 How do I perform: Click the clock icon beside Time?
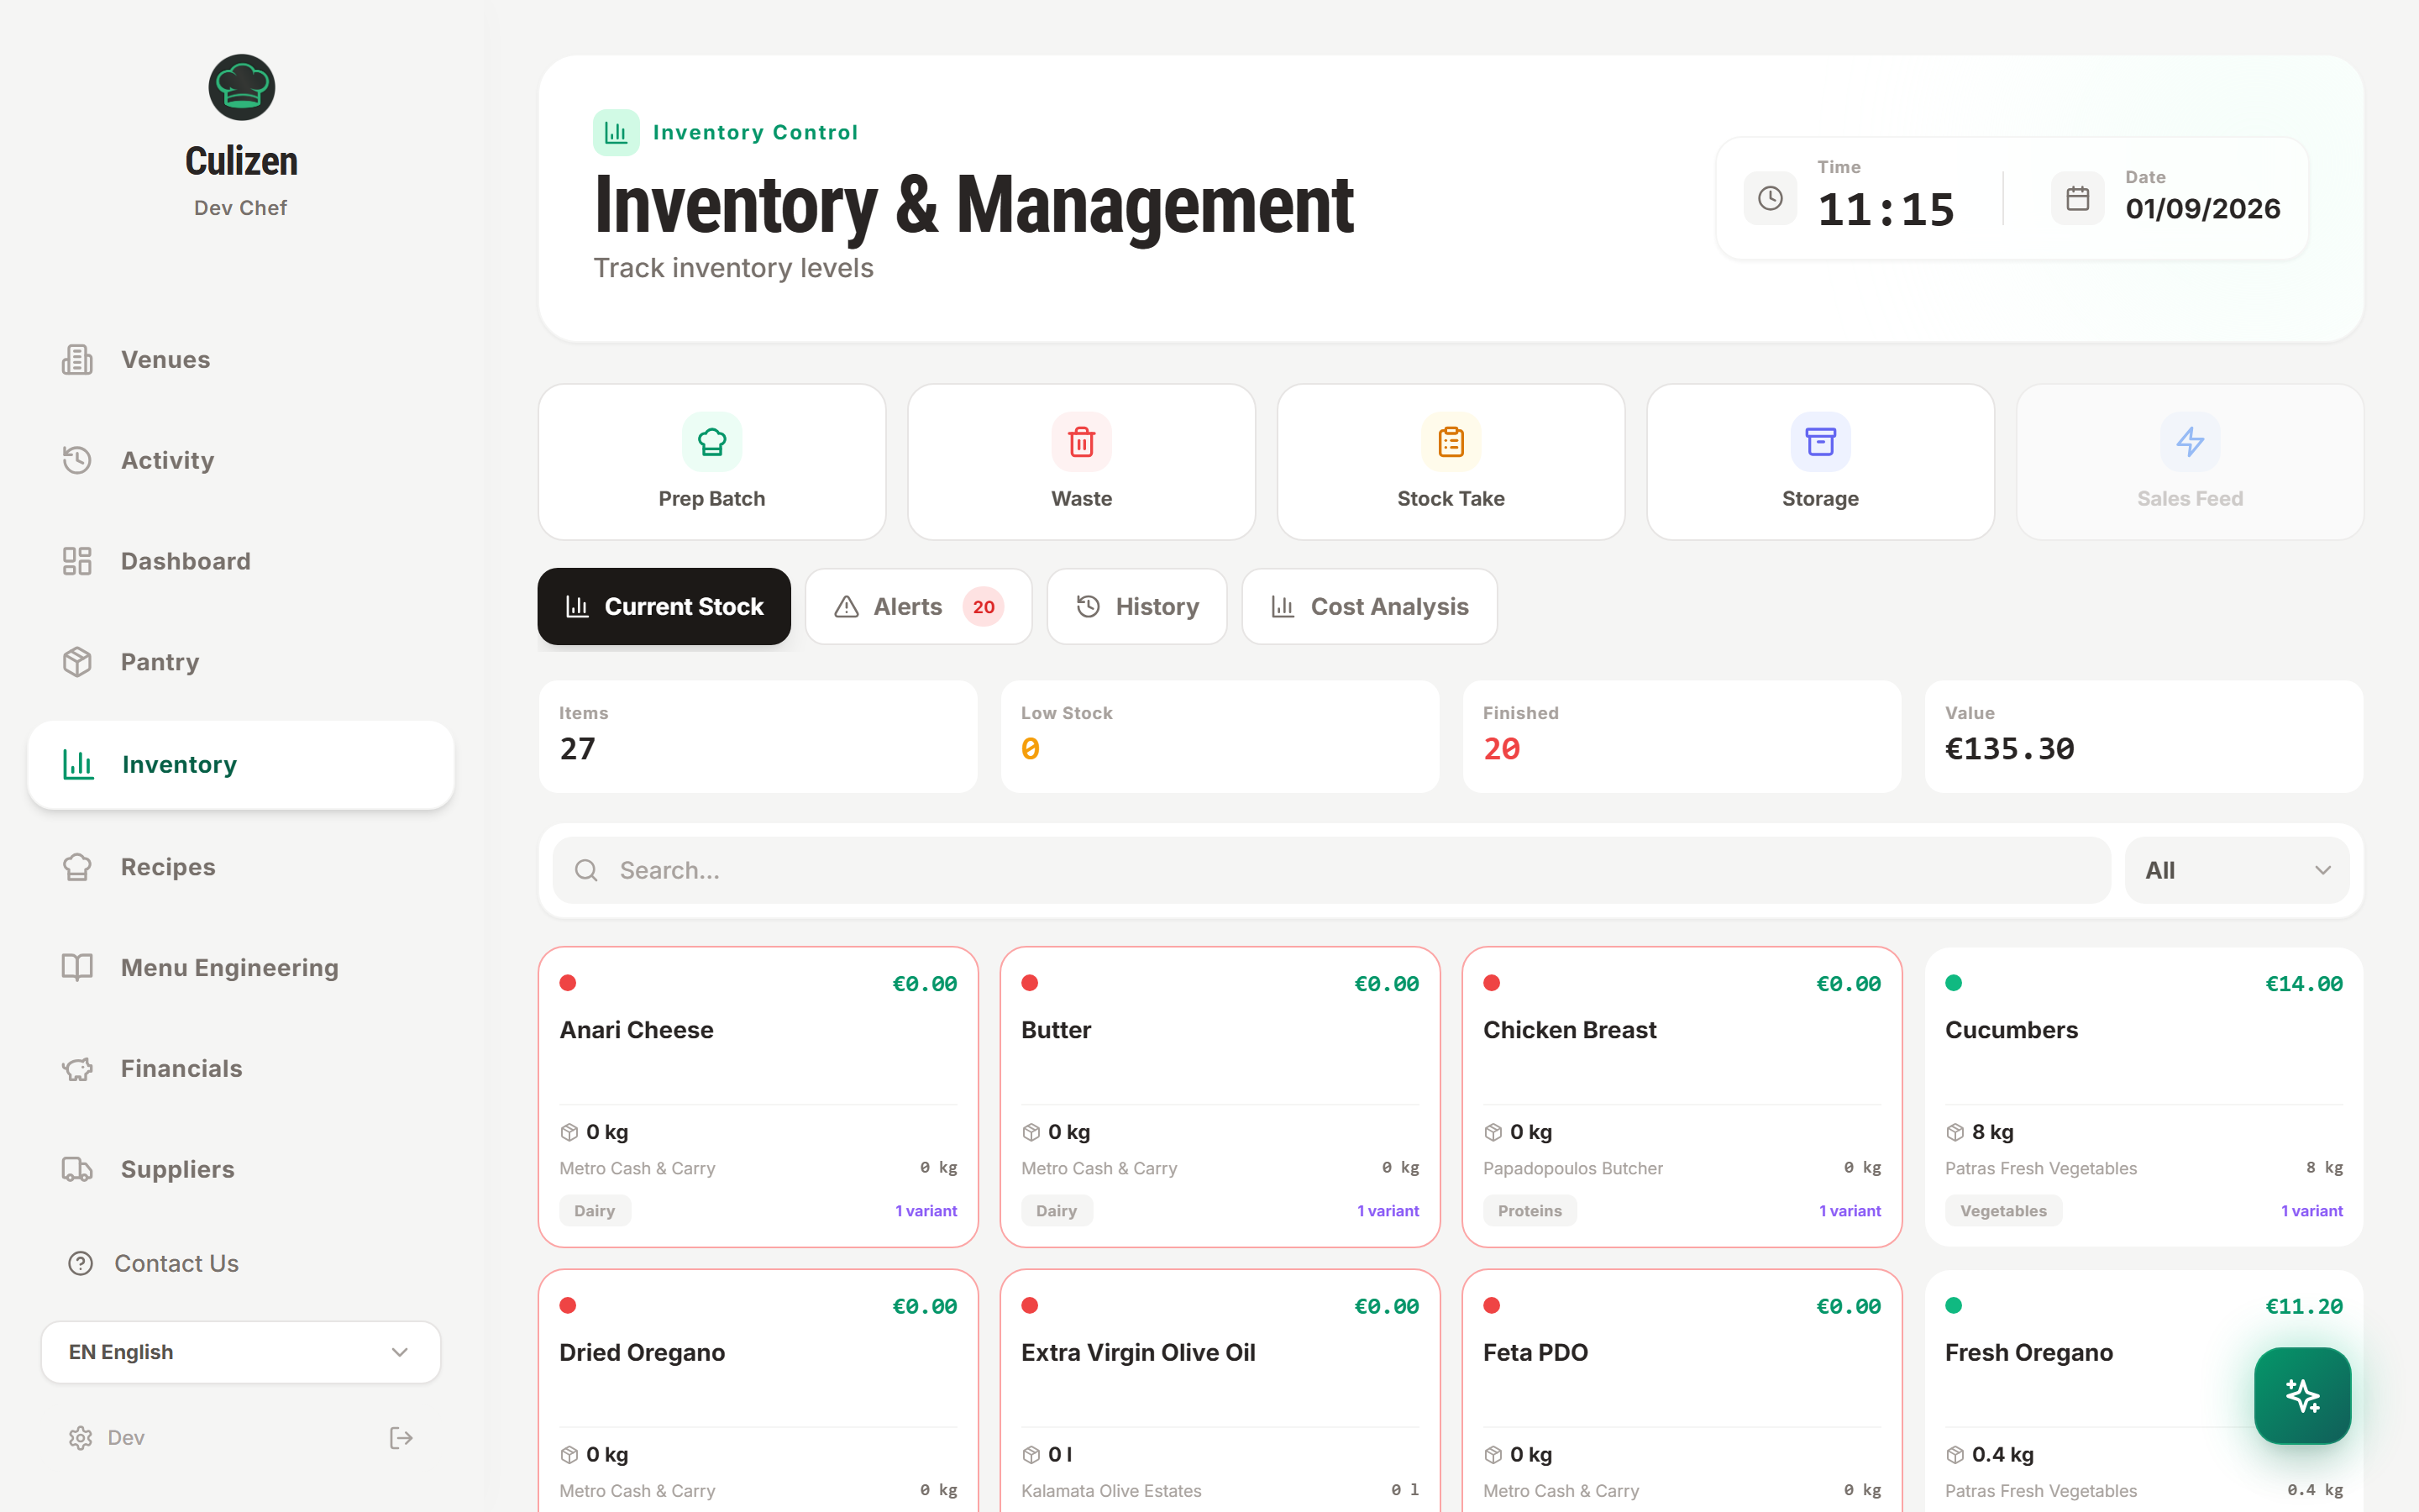click(1771, 198)
